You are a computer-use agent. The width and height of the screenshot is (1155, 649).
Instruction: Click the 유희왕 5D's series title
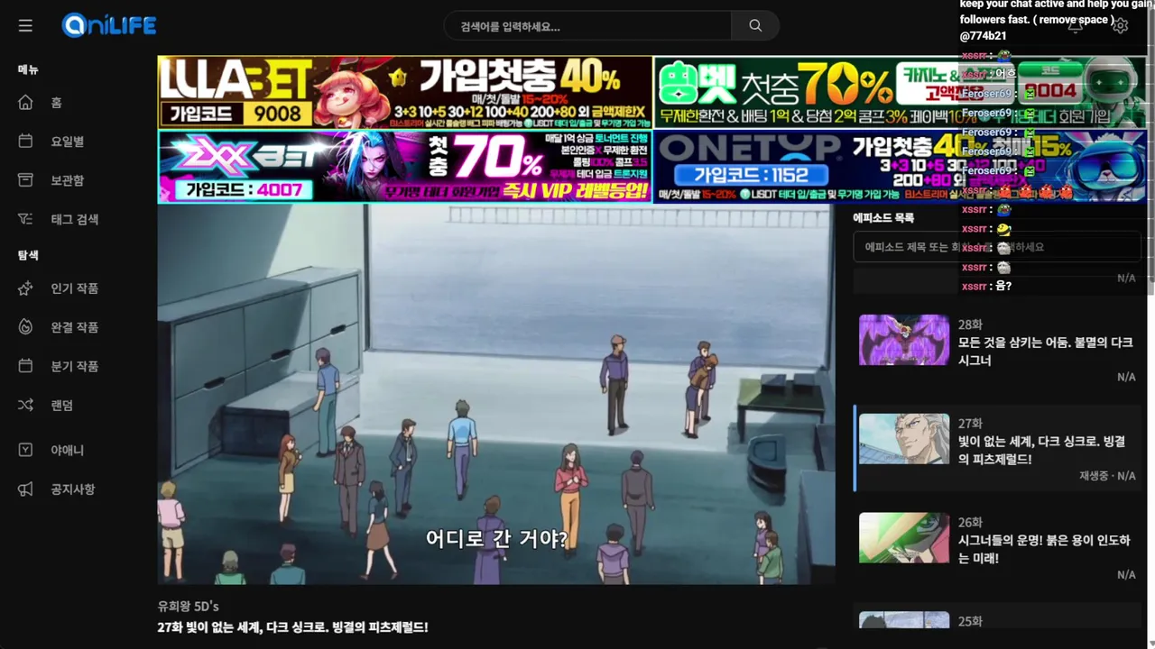pyautogui.click(x=188, y=607)
